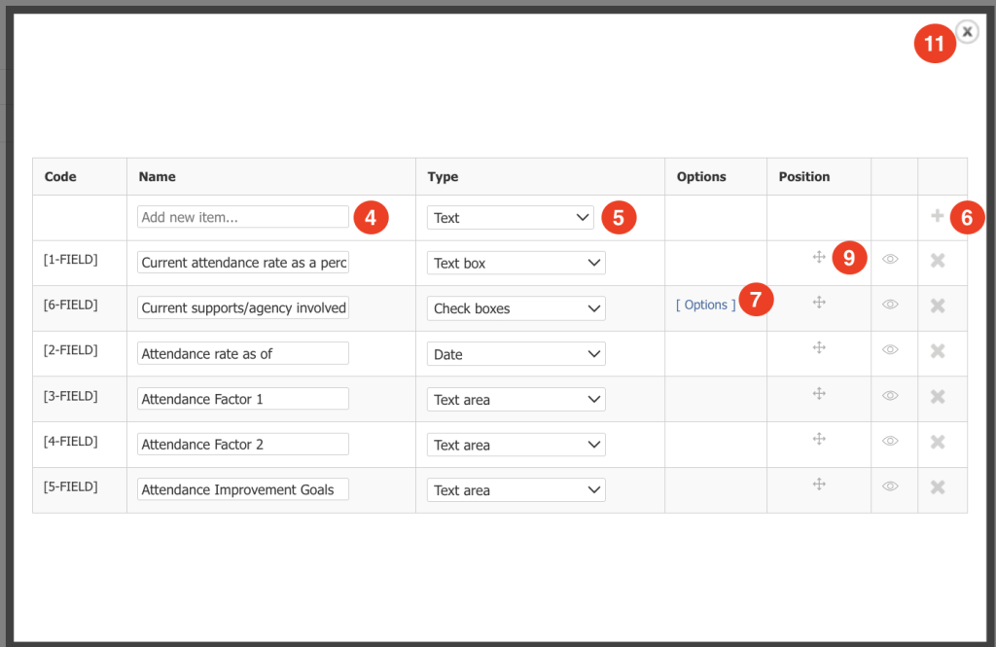996x647 pixels.
Task: Close the dialog with top-right X button
Action: 967,31
